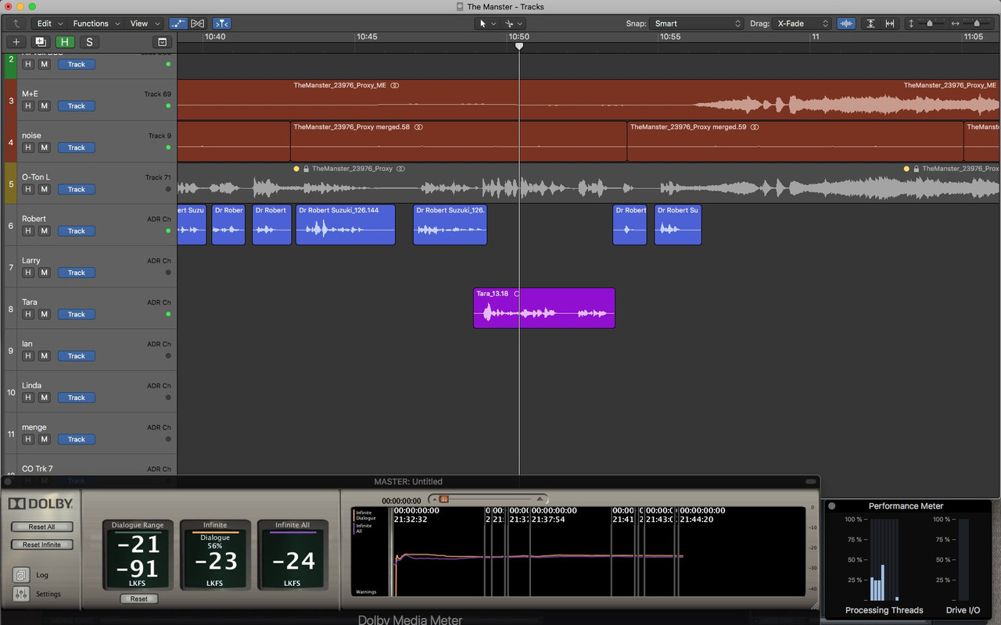Toggle Hide on the Linda track
Image resolution: width=1001 pixels, height=625 pixels.
(x=28, y=398)
